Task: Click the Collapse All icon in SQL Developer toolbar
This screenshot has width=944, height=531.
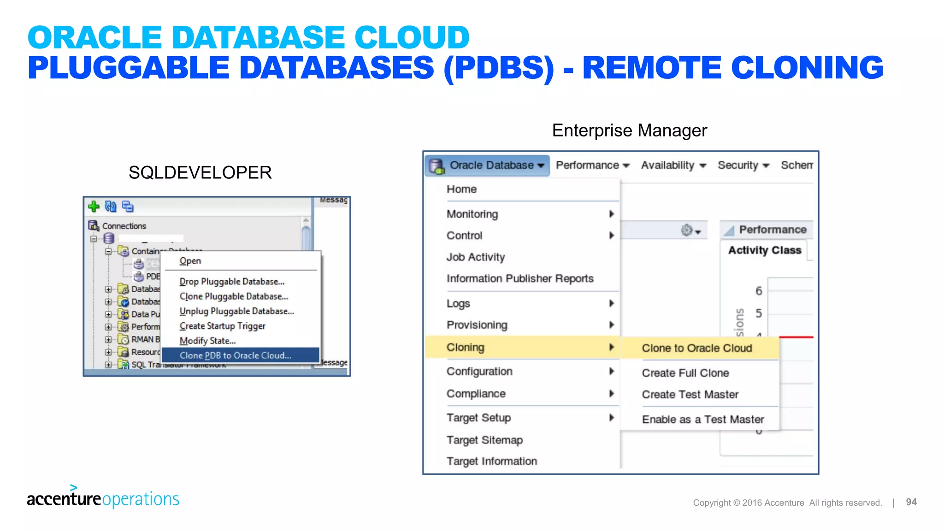Action: pos(128,206)
